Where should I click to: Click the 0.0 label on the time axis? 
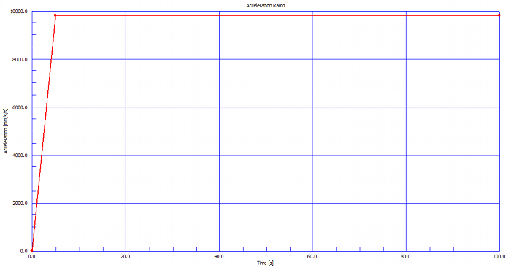pyautogui.click(x=31, y=257)
